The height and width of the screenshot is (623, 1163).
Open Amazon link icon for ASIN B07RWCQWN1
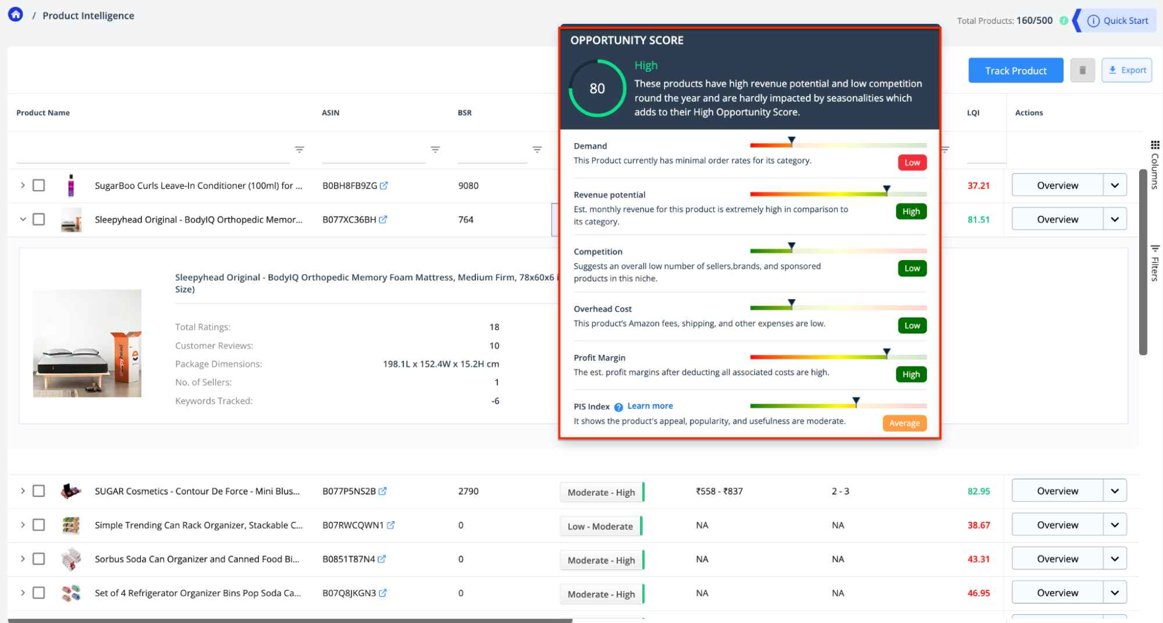pos(391,525)
